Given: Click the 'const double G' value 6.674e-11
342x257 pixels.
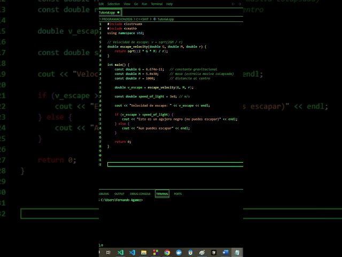Looking at the screenshot, I should pyautogui.click(x=154, y=70).
